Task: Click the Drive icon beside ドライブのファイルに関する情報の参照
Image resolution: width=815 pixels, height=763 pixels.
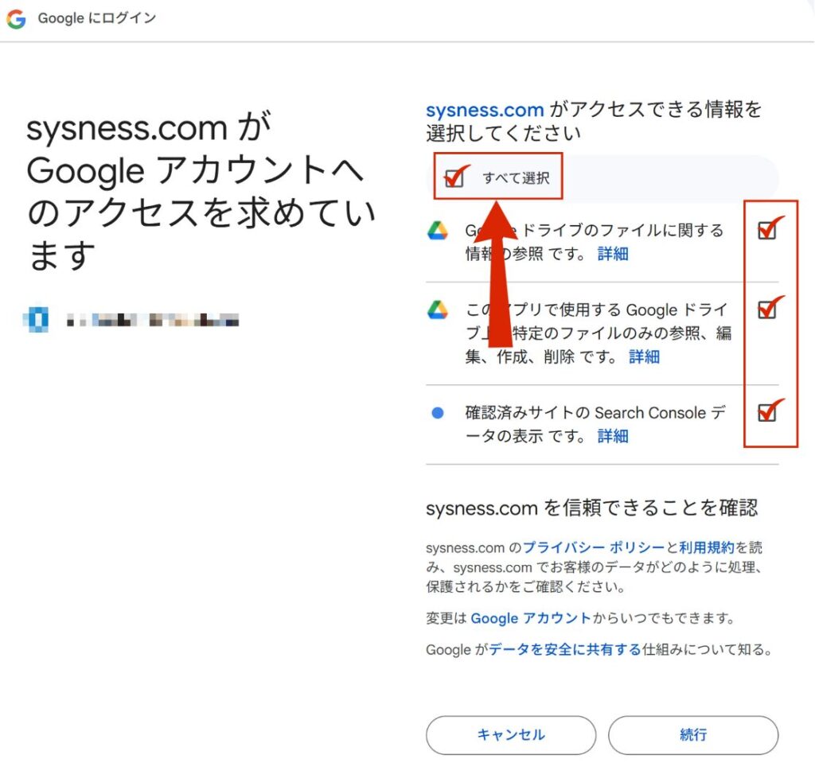Action: coord(437,231)
